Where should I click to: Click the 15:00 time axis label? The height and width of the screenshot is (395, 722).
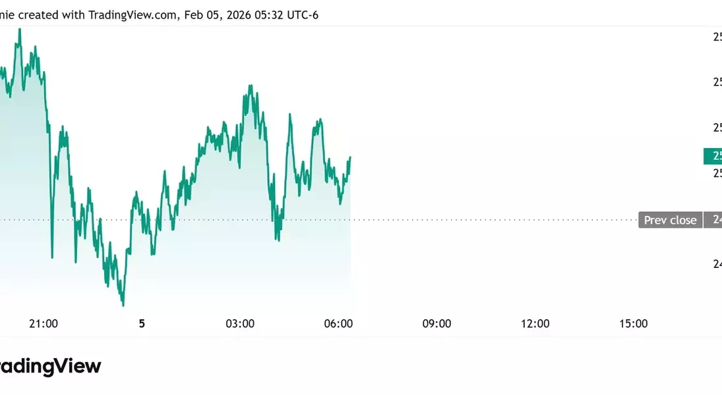tap(633, 323)
